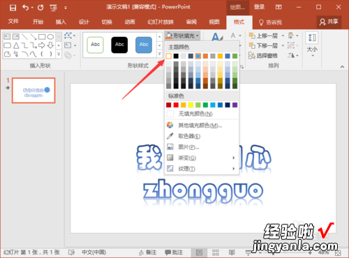Start slideshow from beginning icon in title bar

[x=53, y=8]
